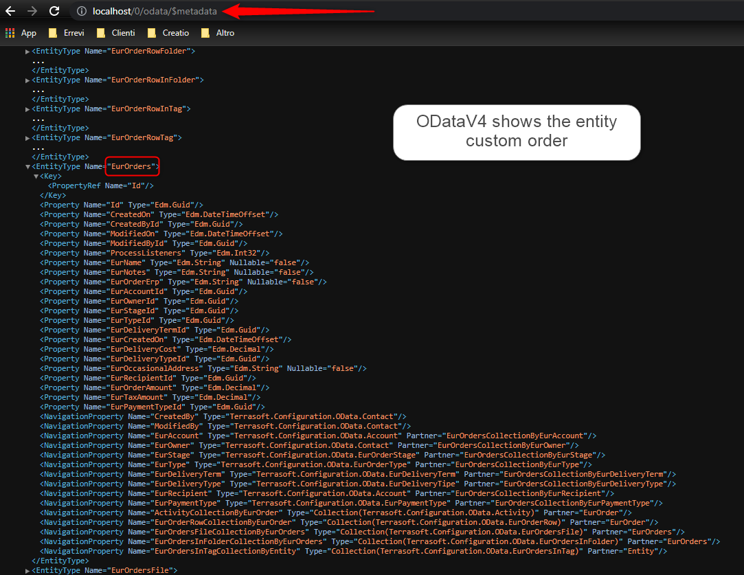Select the EurStageId property line
The height and width of the screenshot is (575, 744).
[x=139, y=311]
